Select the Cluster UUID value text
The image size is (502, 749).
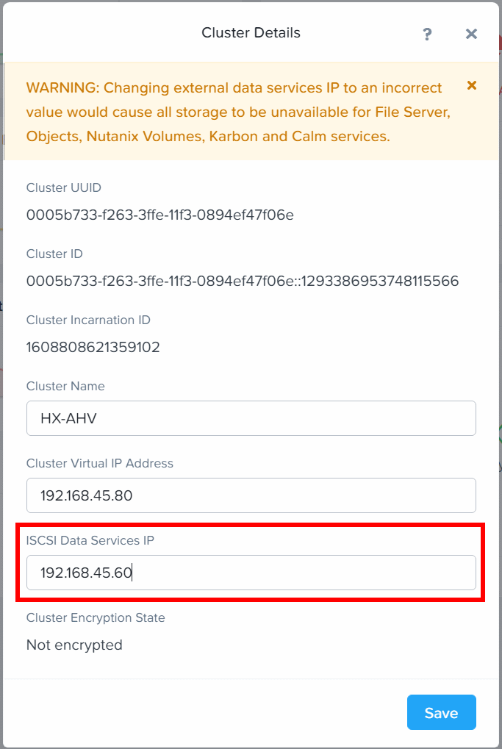click(160, 215)
